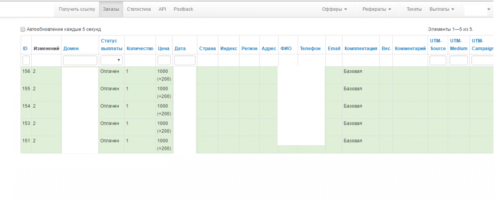Sort by Комплектация column header

tap(361, 49)
